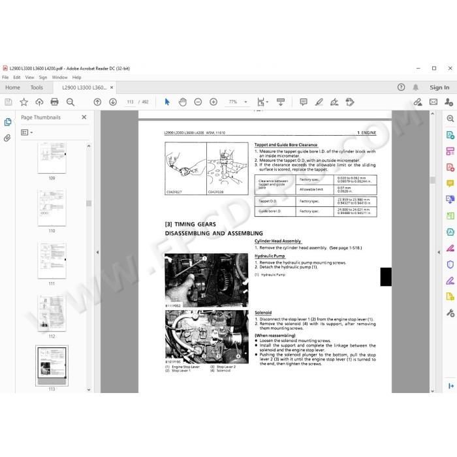Collapse the right pane triangle handle
The image size is (457, 457).
[439, 252]
